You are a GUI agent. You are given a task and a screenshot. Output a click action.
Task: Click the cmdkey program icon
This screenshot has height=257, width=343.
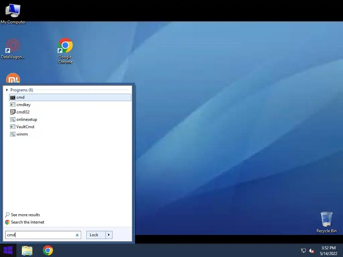click(13, 105)
